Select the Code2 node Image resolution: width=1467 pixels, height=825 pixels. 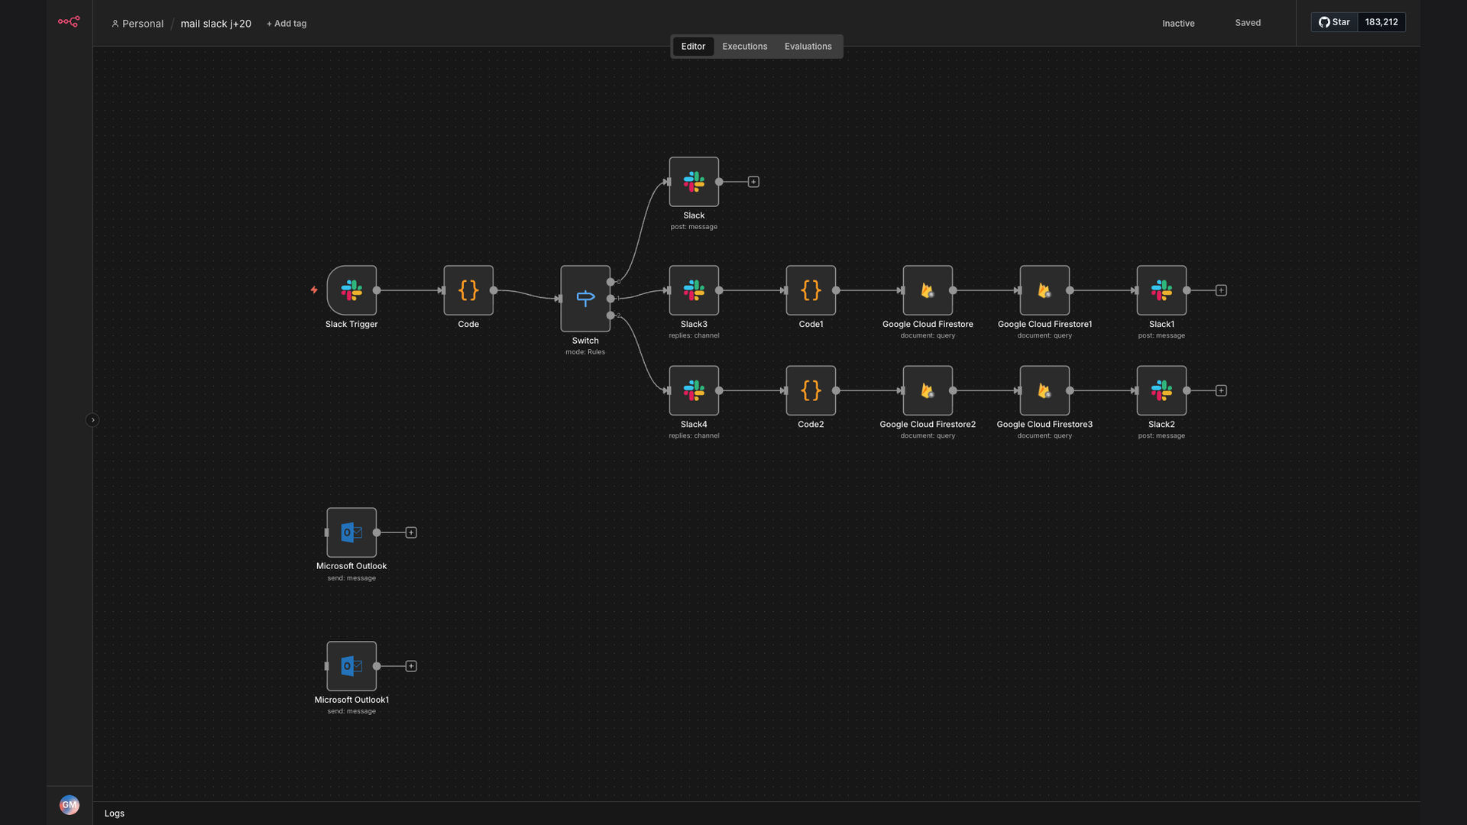pos(811,390)
